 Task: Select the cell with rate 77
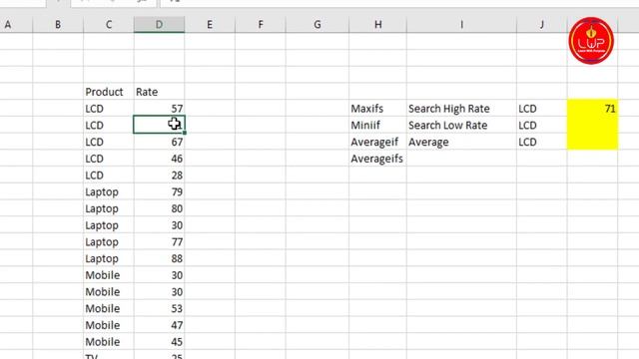coord(159,241)
